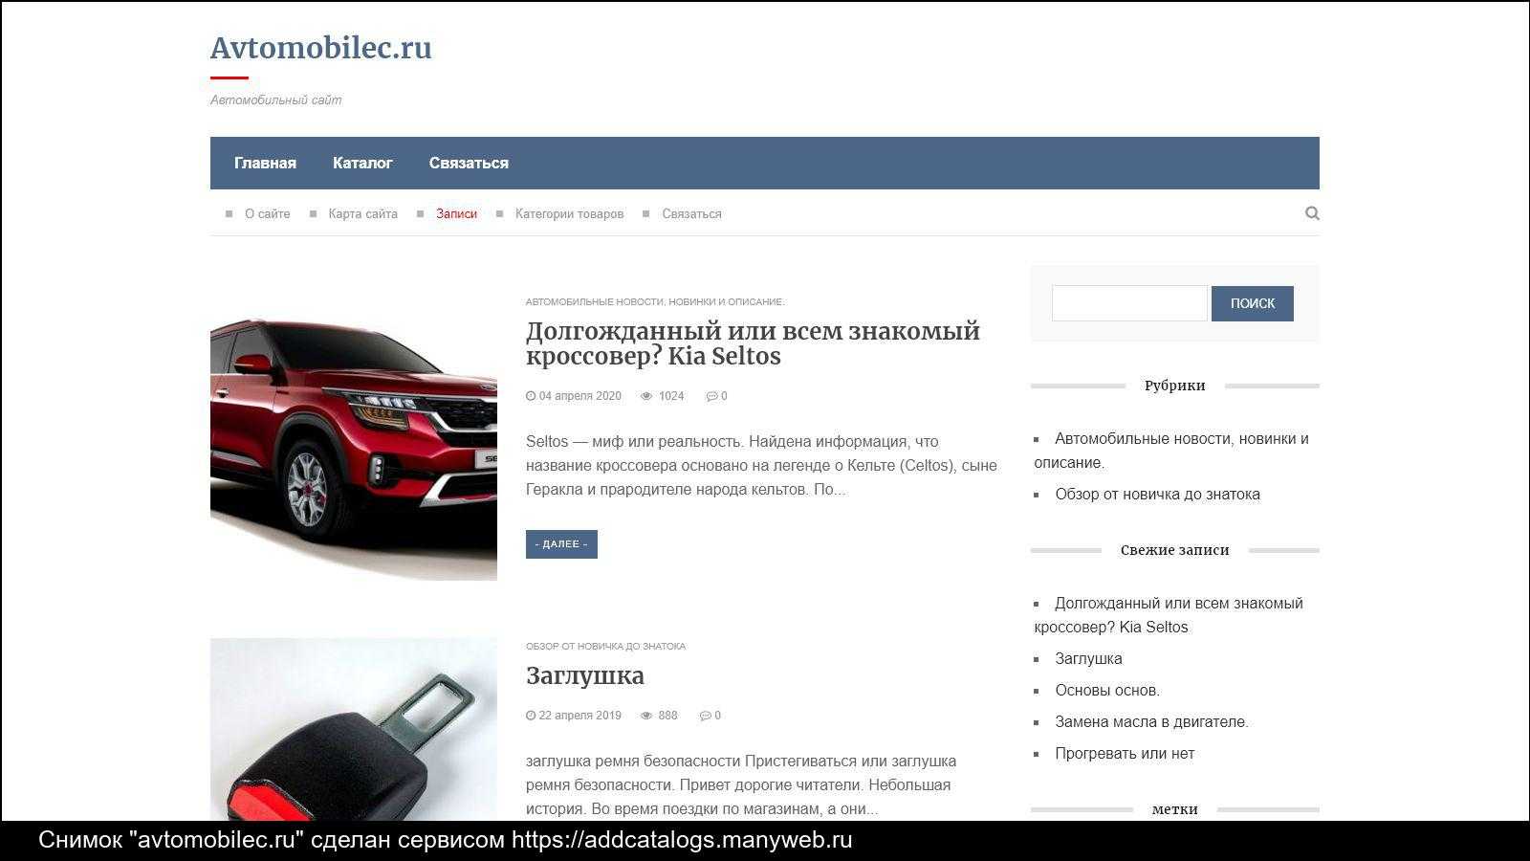1530x861 pixels.
Task: Click the 04 апреля 2020 date
Action: click(x=579, y=396)
